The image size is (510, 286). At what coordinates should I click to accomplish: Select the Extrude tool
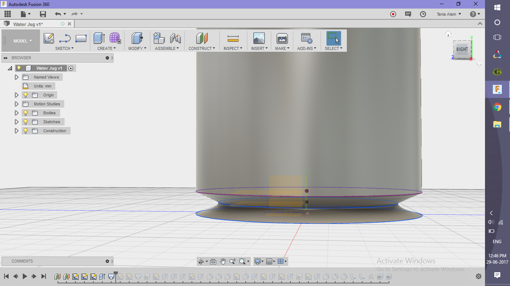click(99, 38)
